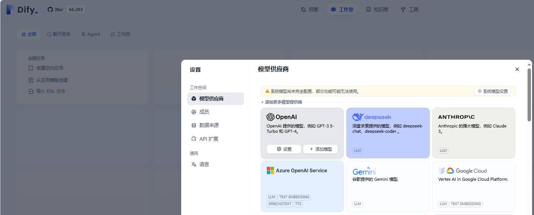
Task: Select the 成员 settings item
Action: (x=204, y=112)
